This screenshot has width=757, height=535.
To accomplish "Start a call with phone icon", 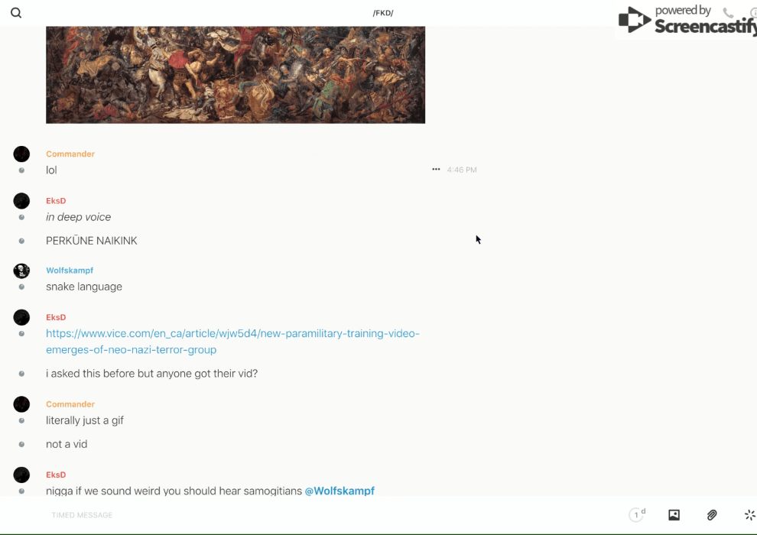I will click(728, 12).
